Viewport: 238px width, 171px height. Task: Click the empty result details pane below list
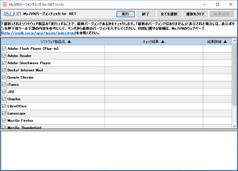coord(119,151)
